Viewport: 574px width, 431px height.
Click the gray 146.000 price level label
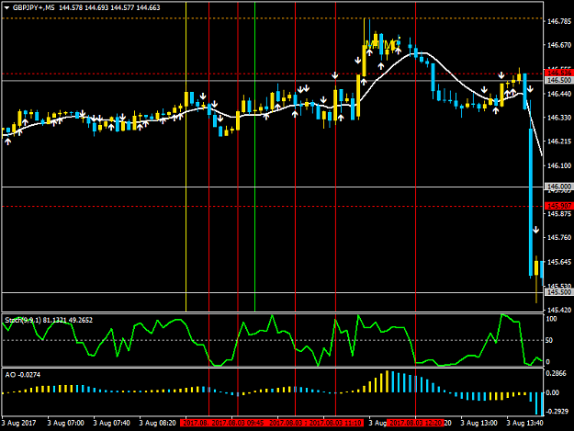point(558,187)
